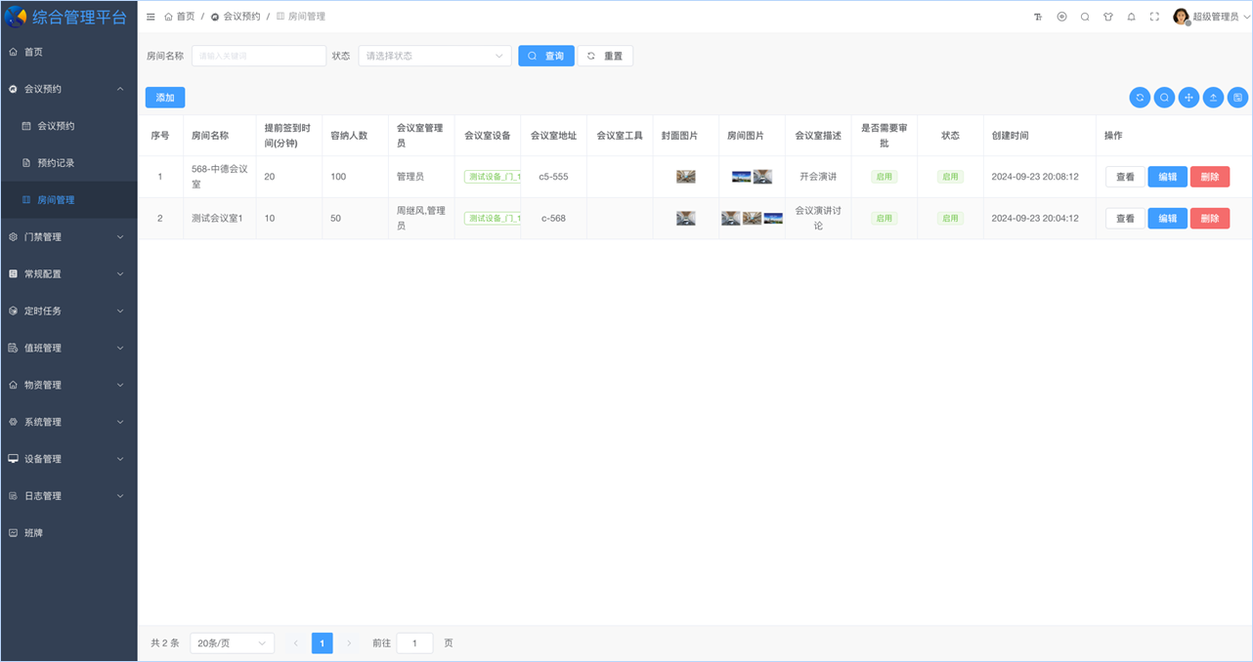Click the export/upload icon above the table
The image size is (1253, 662).
(x=1213, y=97)
